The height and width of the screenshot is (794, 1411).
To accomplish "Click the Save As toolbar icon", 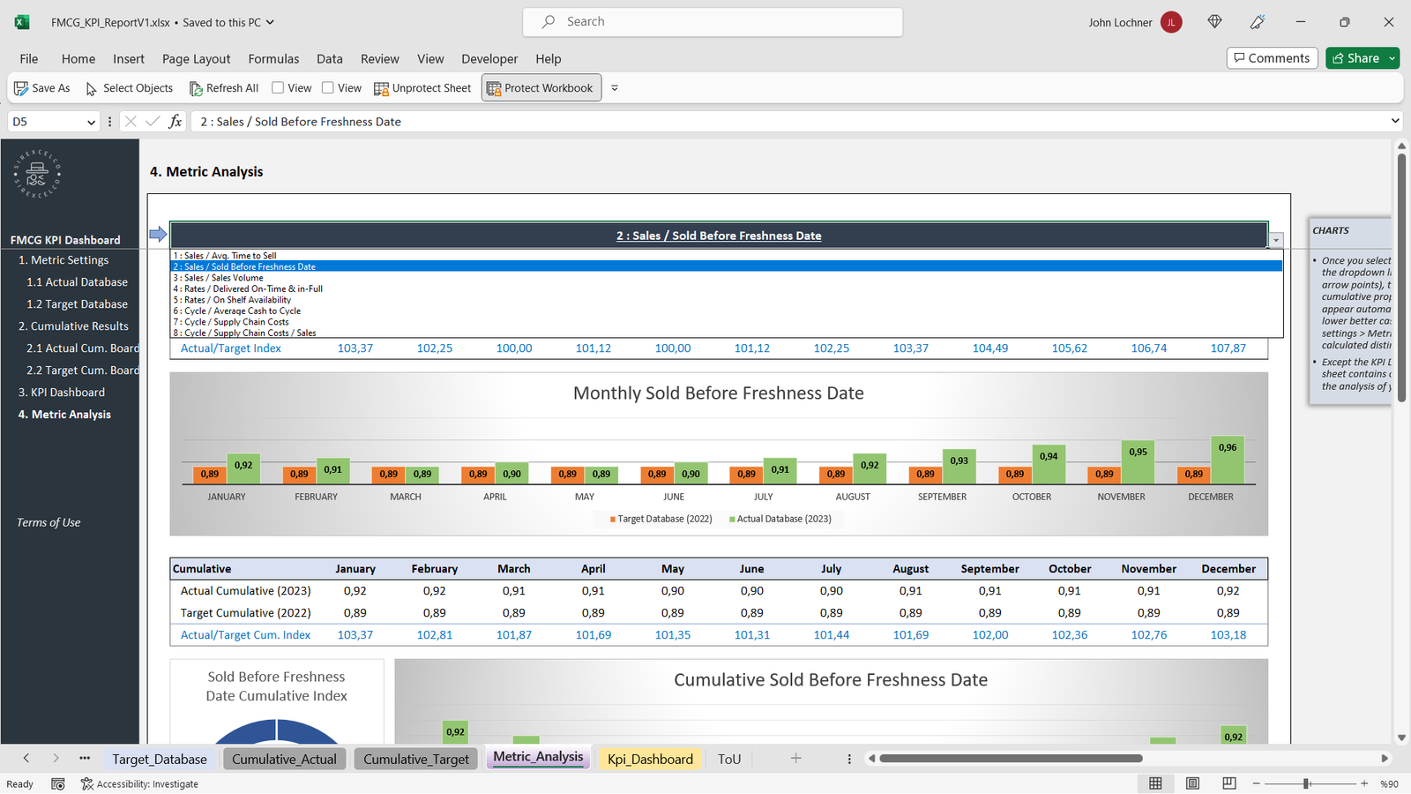I will (x=21, y=88).
